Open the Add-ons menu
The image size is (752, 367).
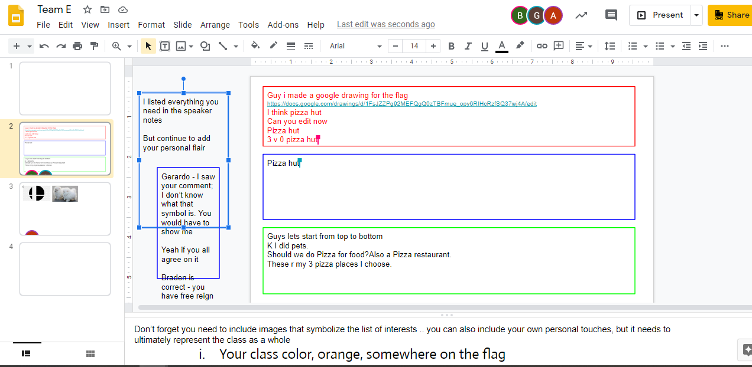click(283, 25)
